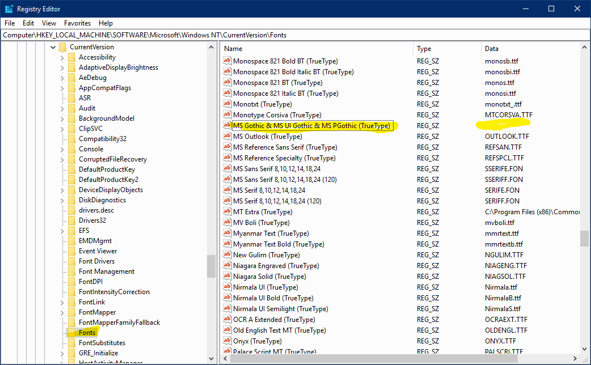Open the File menu

(x=10, y=23)
